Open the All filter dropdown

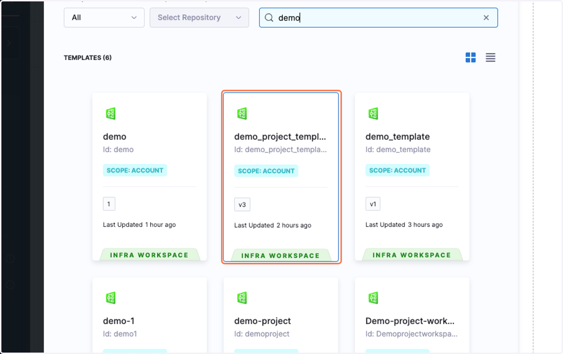tap(104, 17)
